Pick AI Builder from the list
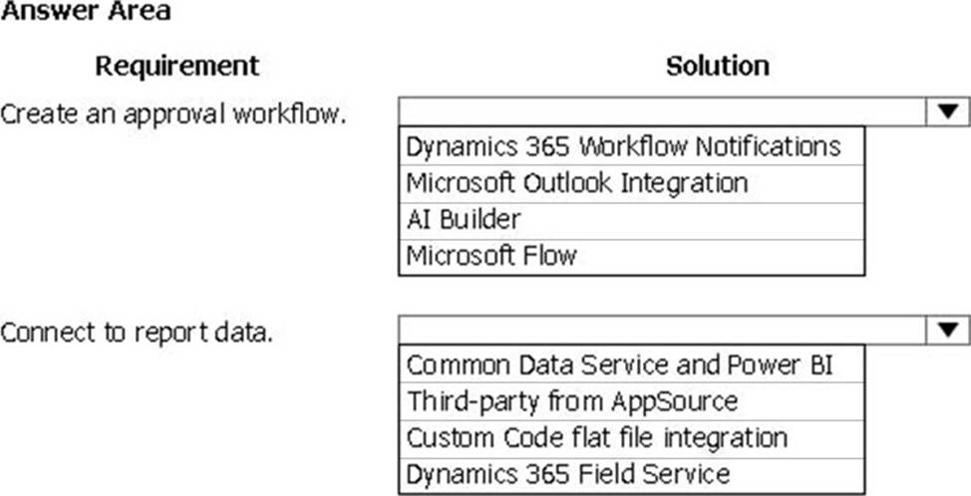The image size is (971, 496). (632, 221)
